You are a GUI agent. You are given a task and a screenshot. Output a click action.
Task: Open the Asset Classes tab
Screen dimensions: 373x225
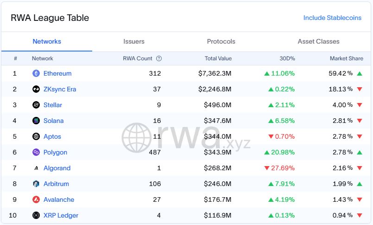[x=318, y=41]
